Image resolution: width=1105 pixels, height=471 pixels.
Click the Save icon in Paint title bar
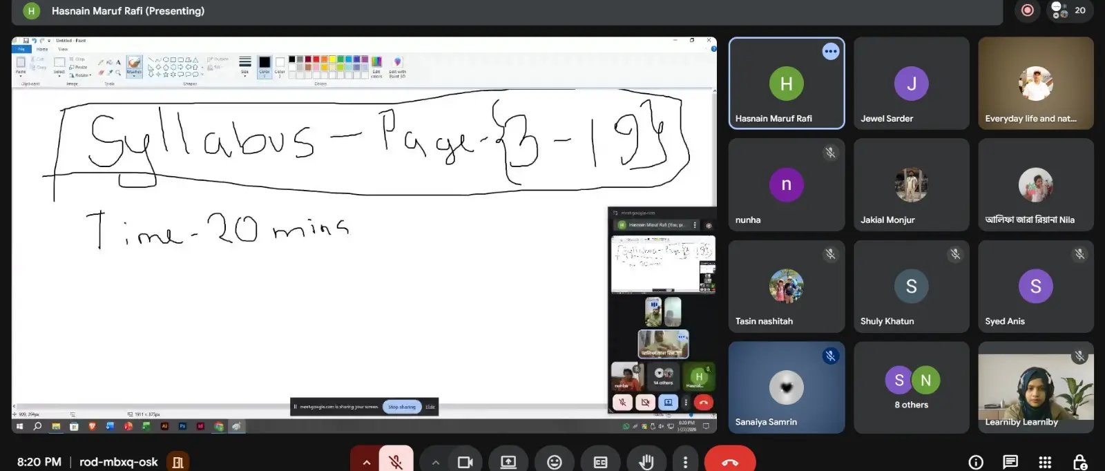pyautogui.click(x=26, y=41)
